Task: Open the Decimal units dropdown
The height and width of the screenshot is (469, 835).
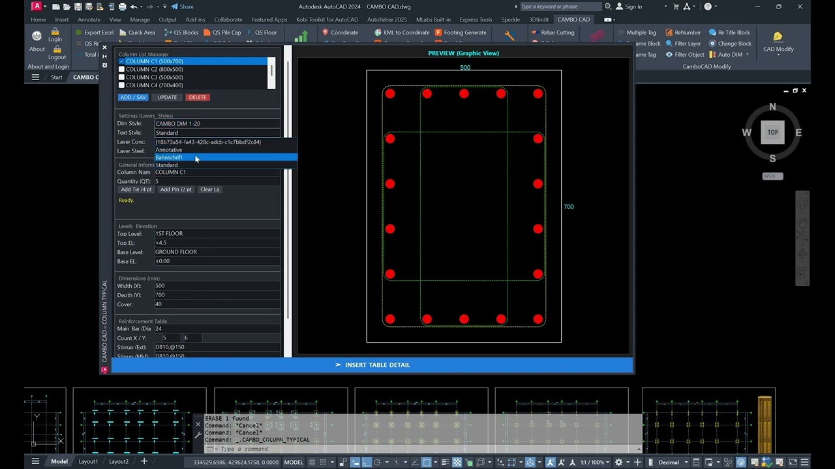Action: click(673, 462)
